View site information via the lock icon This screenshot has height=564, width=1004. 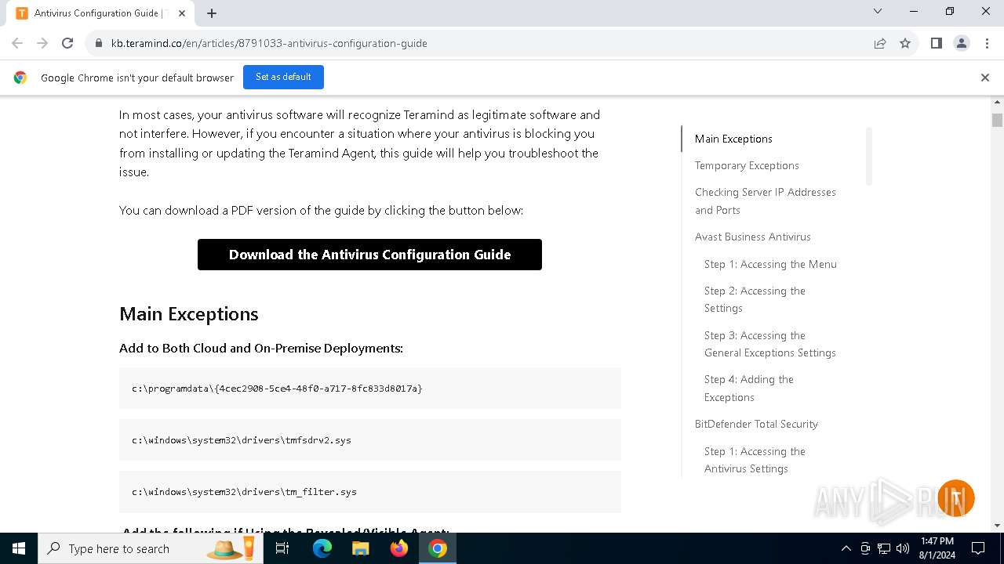pyautogui.click(x=98, y=43)
